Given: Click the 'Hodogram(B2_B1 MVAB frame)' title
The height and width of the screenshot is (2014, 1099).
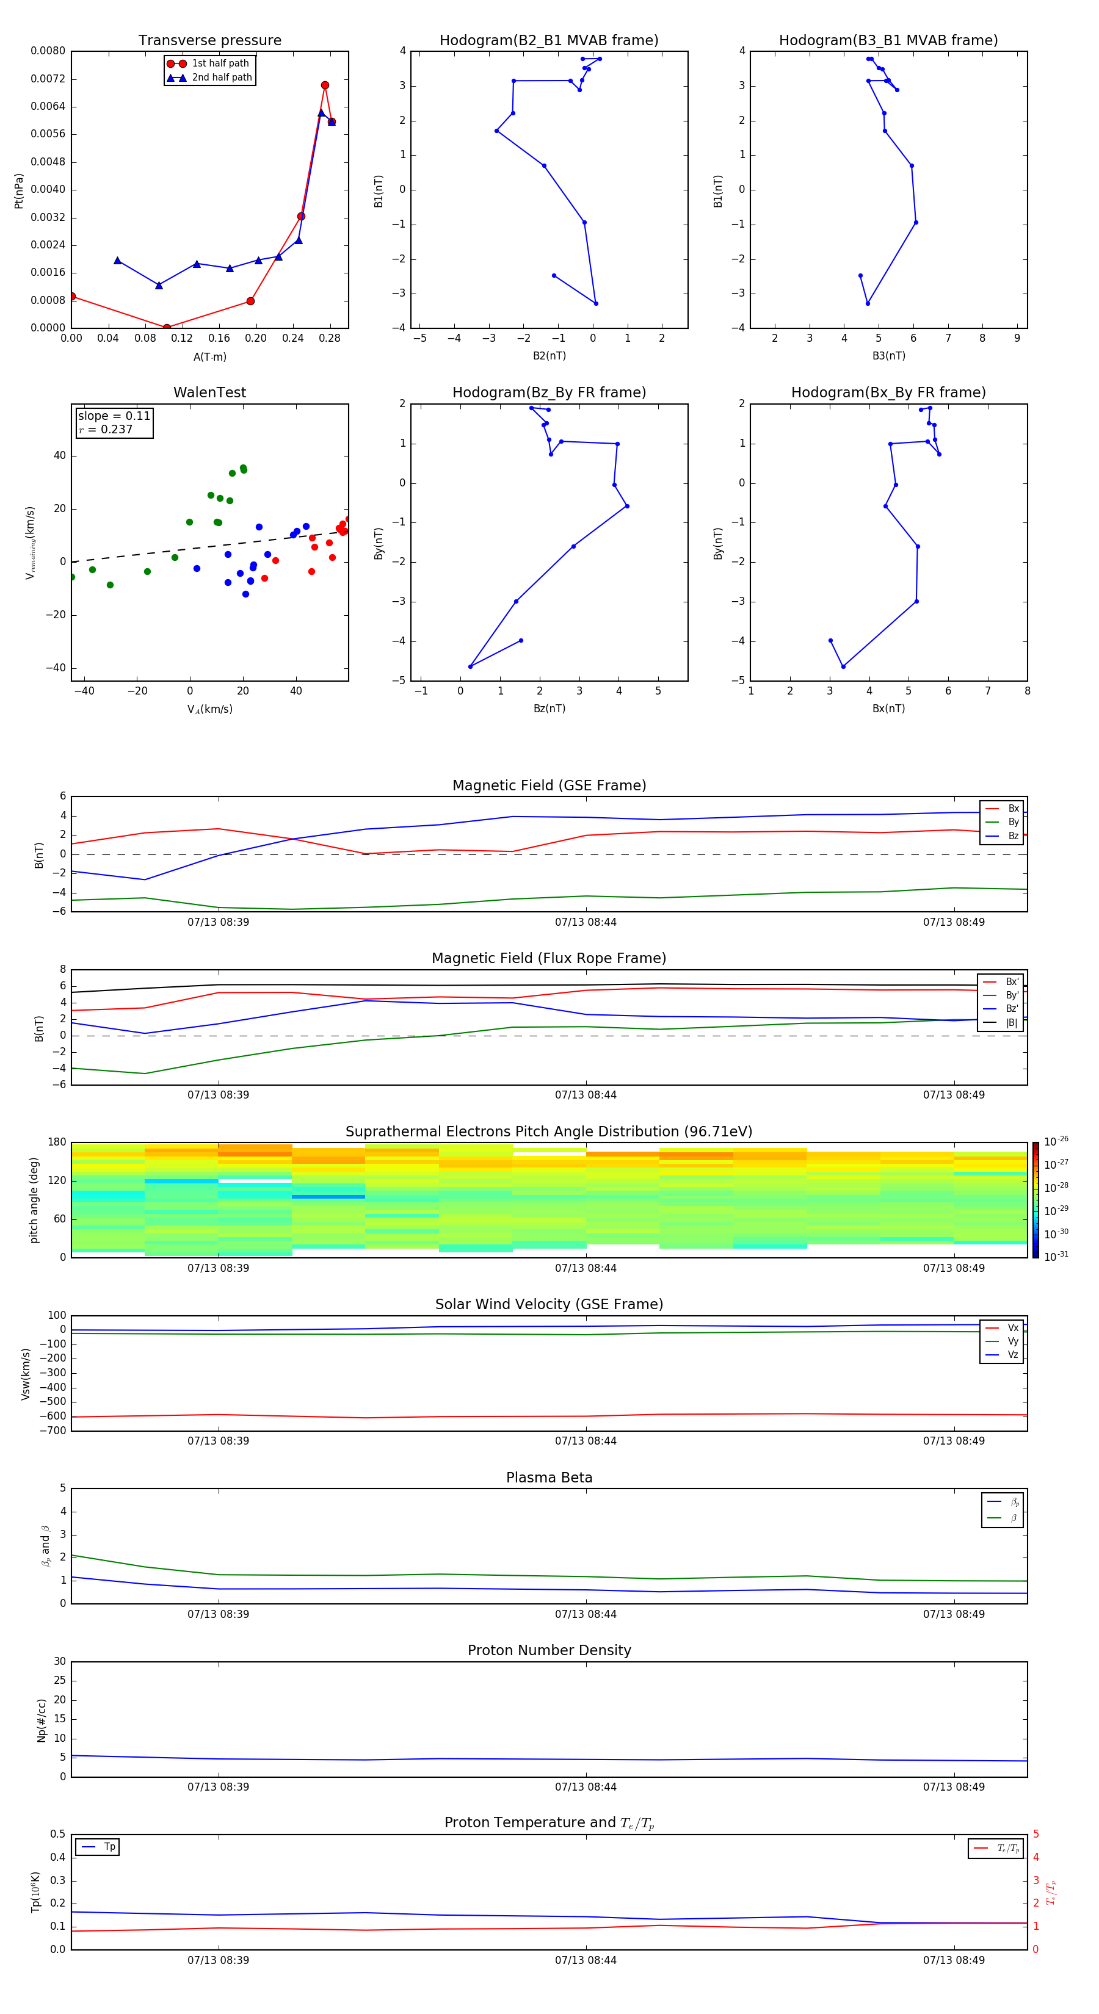Looking at the screenshot, I should (x=549, y=41).
